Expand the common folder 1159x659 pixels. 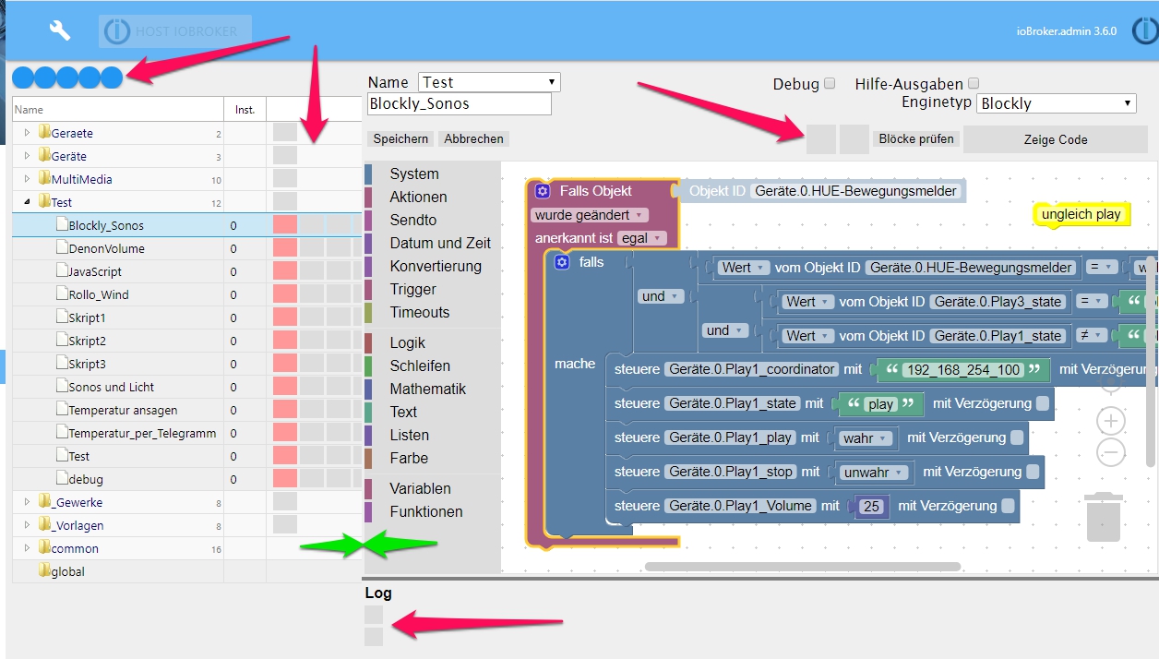[x=28, y=548]
